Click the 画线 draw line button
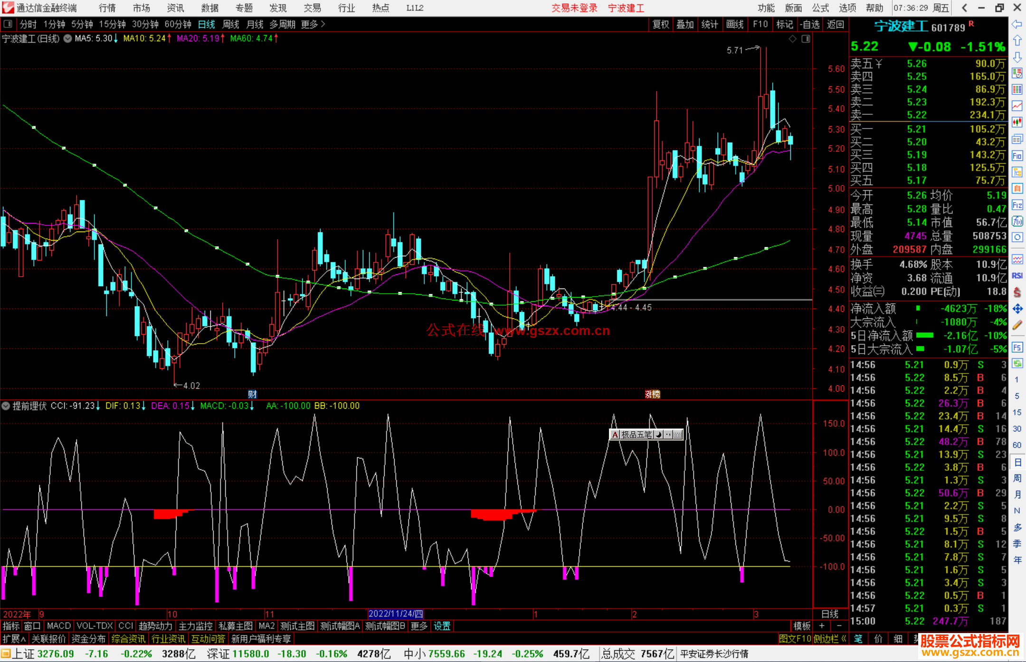The height and width of the screenshot is (662, 1026). click(735, 24)
